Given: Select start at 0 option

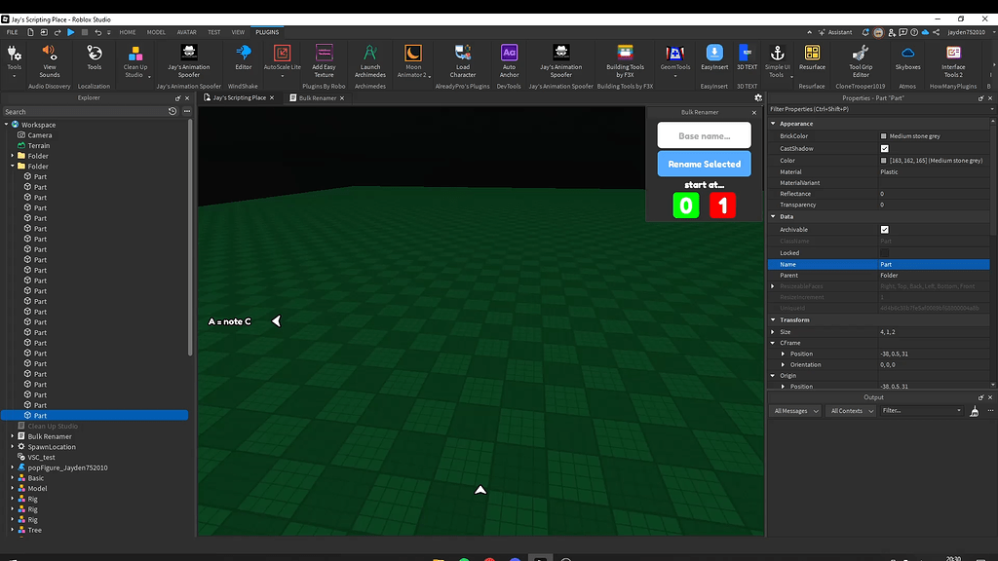Looking at the screenshot, I should tap(685, 206).
